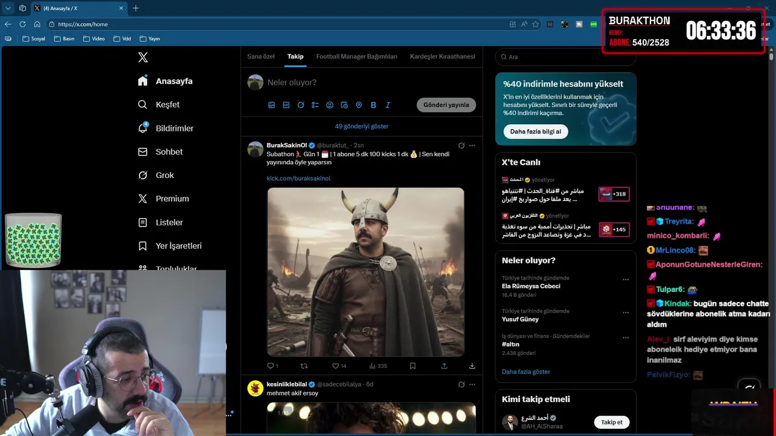Reload the current page

[x=22, y=24]
